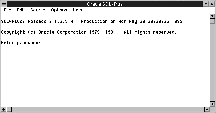Click the Oracle SQL*Plus title bar

point(105,4)
